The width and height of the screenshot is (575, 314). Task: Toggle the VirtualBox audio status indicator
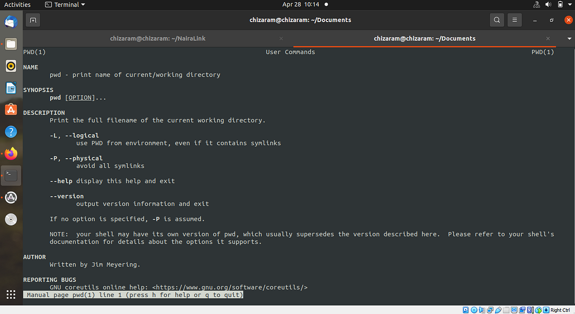click(482, 310)
